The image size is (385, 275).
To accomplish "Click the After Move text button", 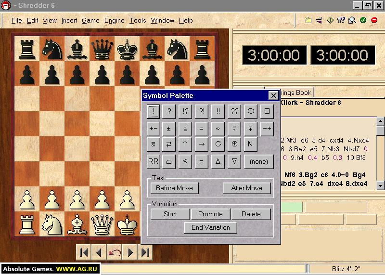I will (x=246, y=188).
